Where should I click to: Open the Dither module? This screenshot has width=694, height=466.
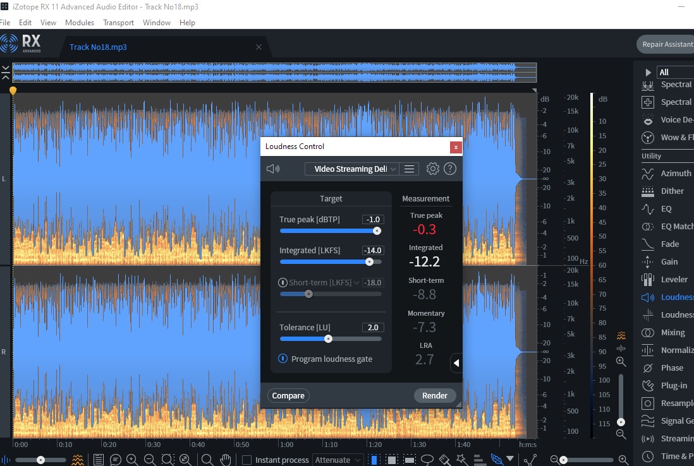(668, 191)
